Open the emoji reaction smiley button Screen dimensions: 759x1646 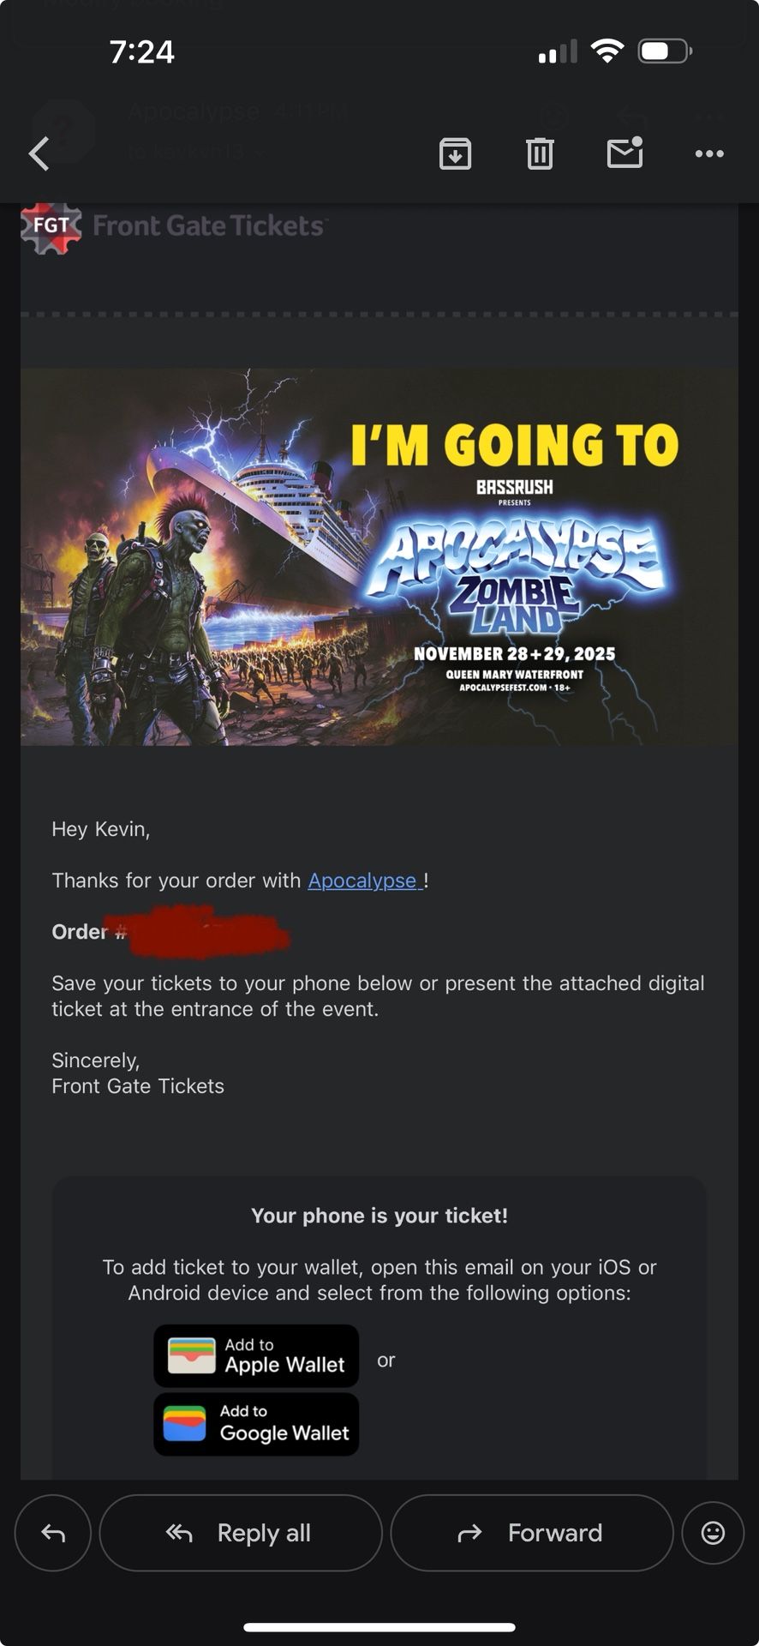pyautogui.click(x=713, y=1533)
